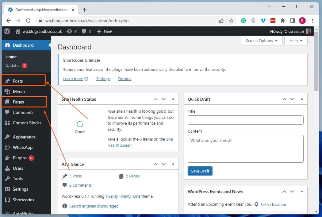Click the browser forward arrow
The width and height of the screenshot is (322, 217).
18,21
